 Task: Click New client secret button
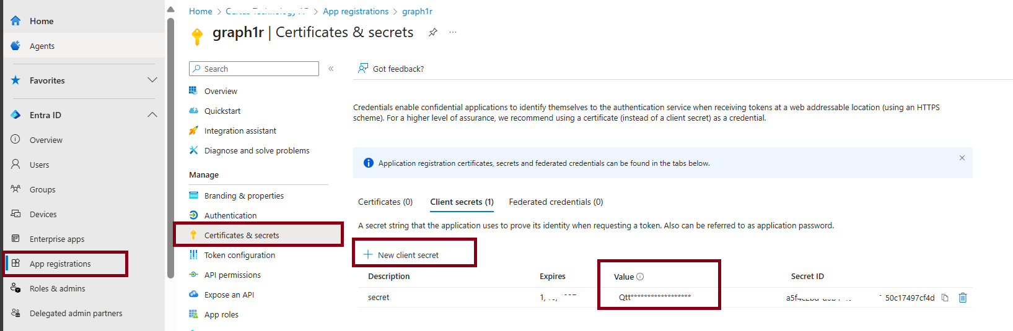coord(401,255)
